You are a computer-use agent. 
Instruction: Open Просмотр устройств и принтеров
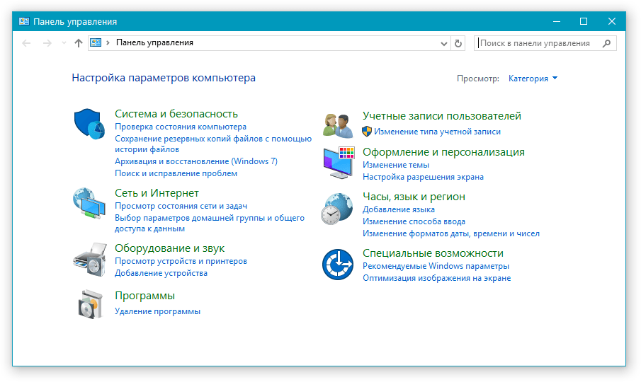point(181,261)
